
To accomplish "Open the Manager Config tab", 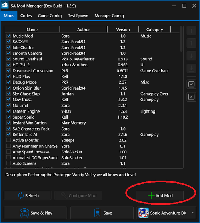I will (x=109, y=16).
